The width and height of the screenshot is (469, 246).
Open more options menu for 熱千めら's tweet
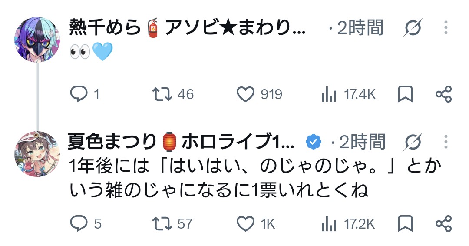pos(446,27)
